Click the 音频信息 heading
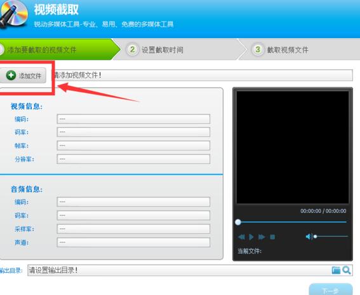 27,189
